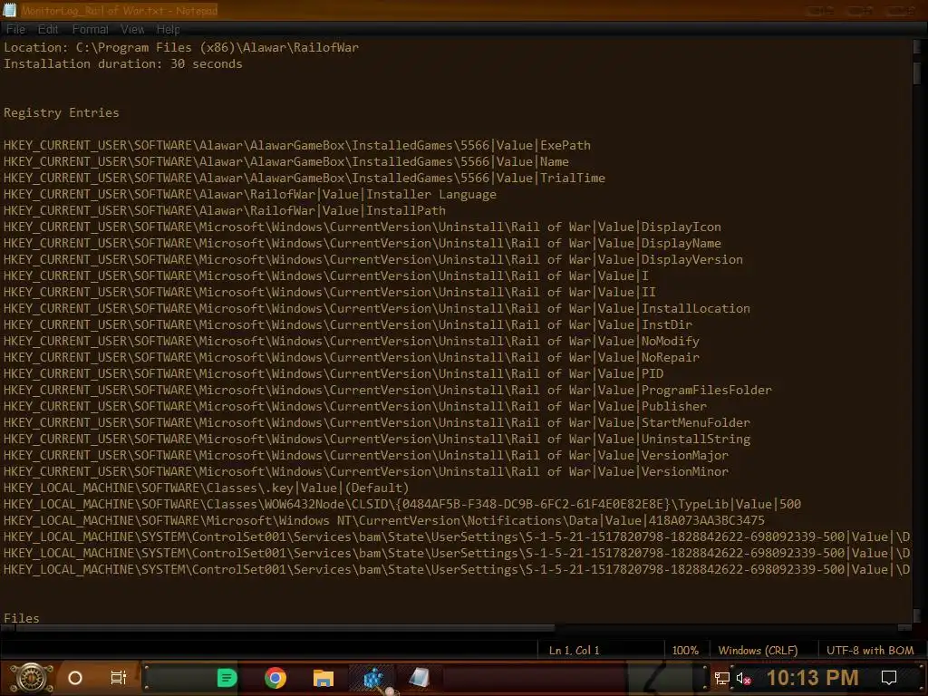
Task: Click the 'Installation duration: 30 seconds' line
Action: [x=123, y=64]
